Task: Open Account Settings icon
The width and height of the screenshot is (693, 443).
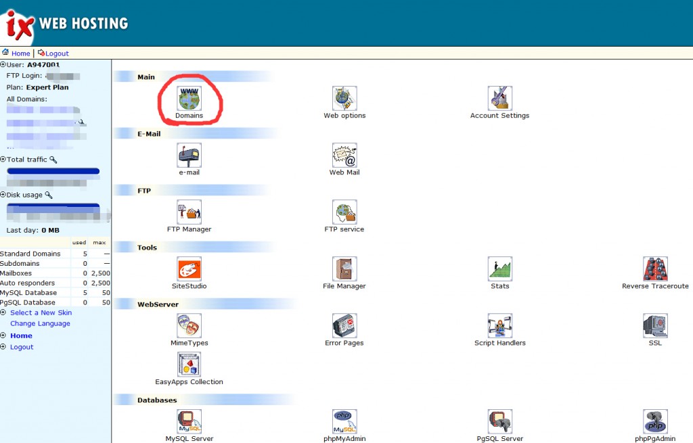Action: (x=500, y=98)
